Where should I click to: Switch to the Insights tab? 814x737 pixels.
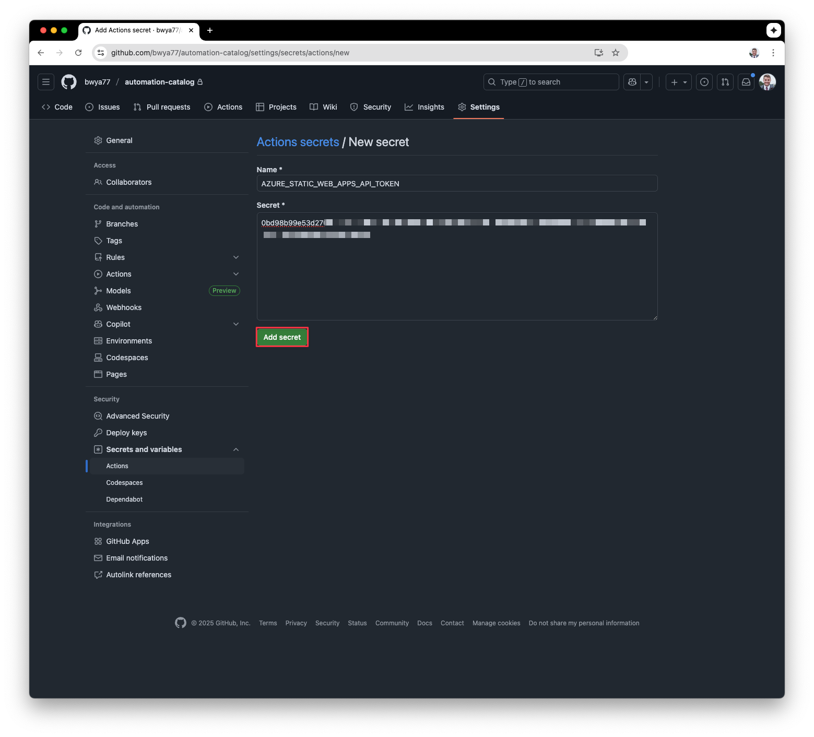(424, 107)
